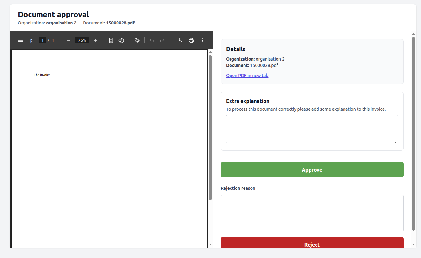
Task: Click the PDF viewer vertical scrollbar
Action: coord(210,127)
